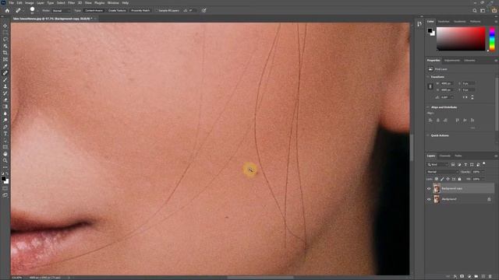Screen dimensions: 499x280
Task: Click the Home icon in options bar
Action: [7, 10]
